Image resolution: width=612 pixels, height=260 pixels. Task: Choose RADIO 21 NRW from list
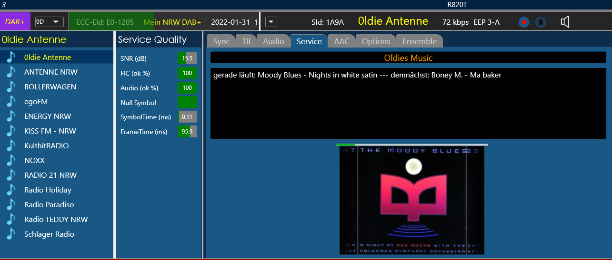click(50, 175)
